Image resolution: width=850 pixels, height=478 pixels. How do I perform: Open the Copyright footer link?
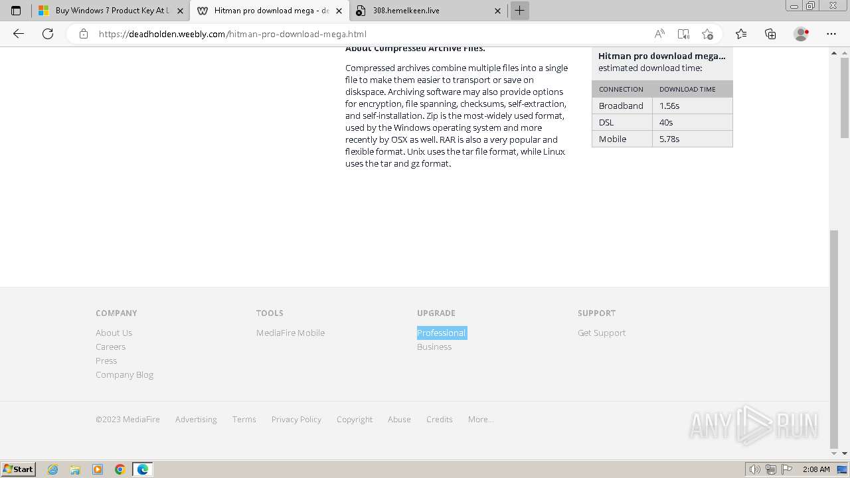pos(355,419)
